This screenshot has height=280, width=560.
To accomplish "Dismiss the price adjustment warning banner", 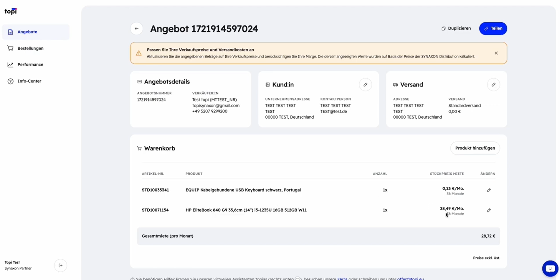I will 496,53.
